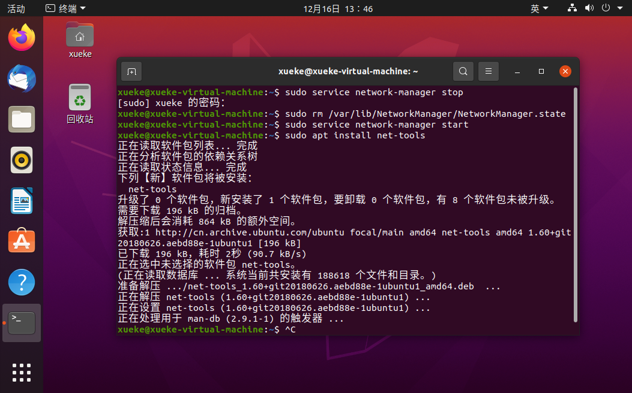Open the Files application from the dock

tap(21, 119)
